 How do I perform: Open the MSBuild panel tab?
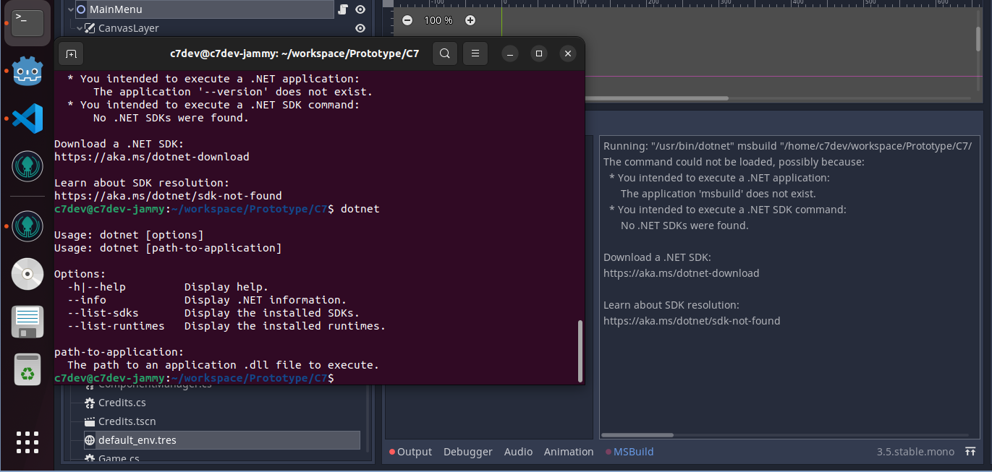633,451
